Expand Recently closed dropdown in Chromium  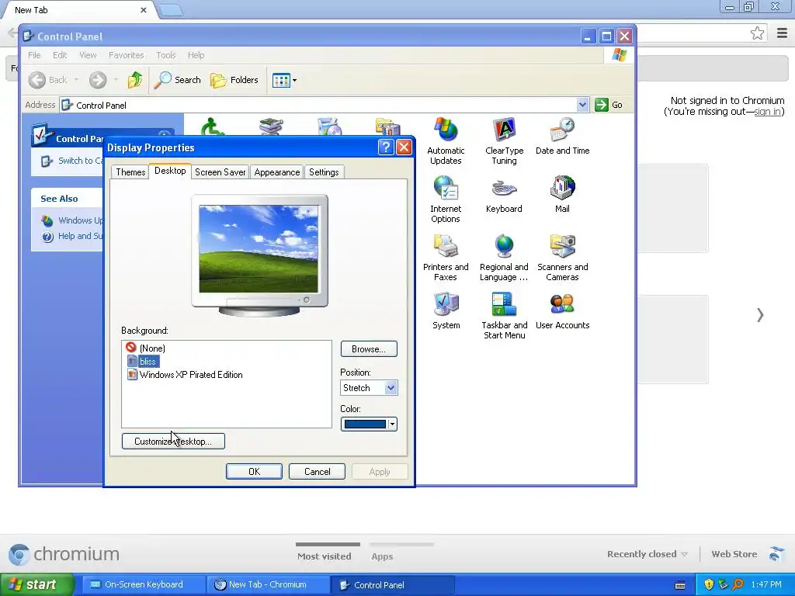tap(647, 554)
